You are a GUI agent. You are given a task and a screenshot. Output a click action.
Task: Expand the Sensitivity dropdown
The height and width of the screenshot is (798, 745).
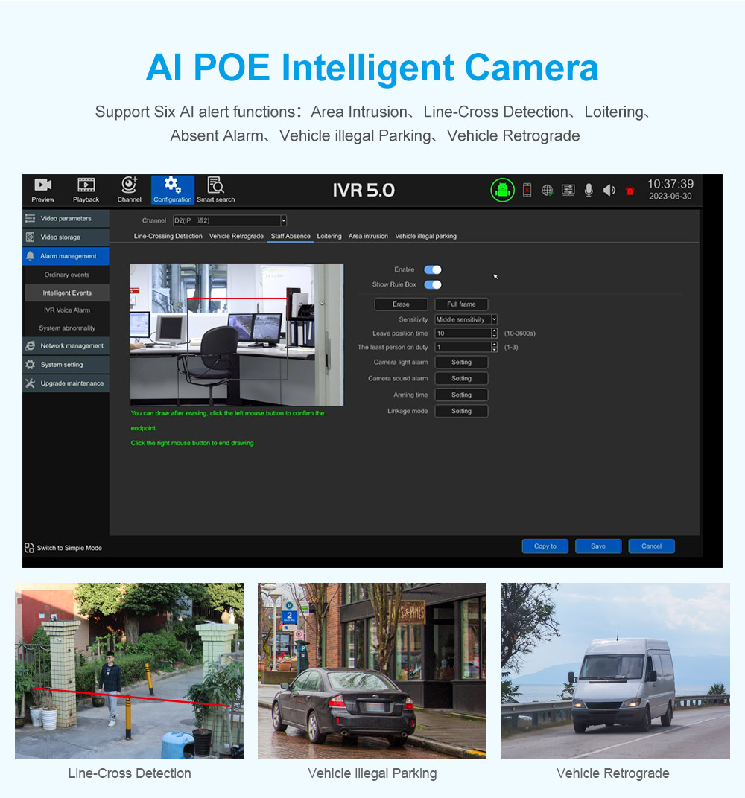493,319
